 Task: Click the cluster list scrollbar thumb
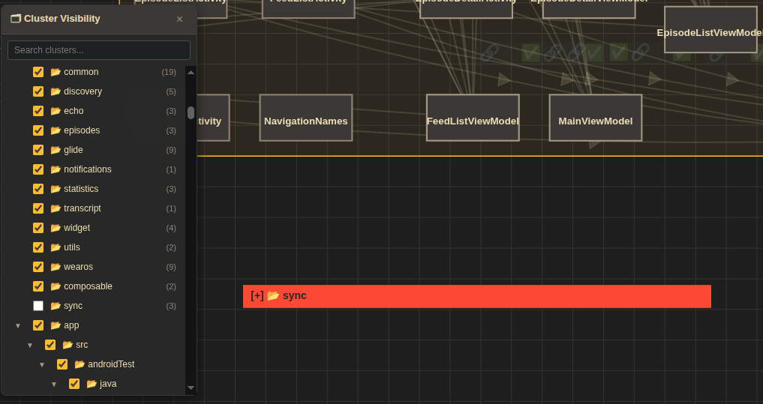click(191, 112)
